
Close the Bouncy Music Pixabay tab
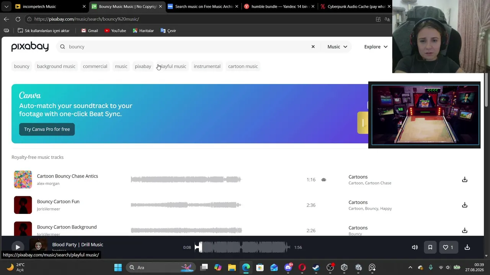[x=160, y=6]
